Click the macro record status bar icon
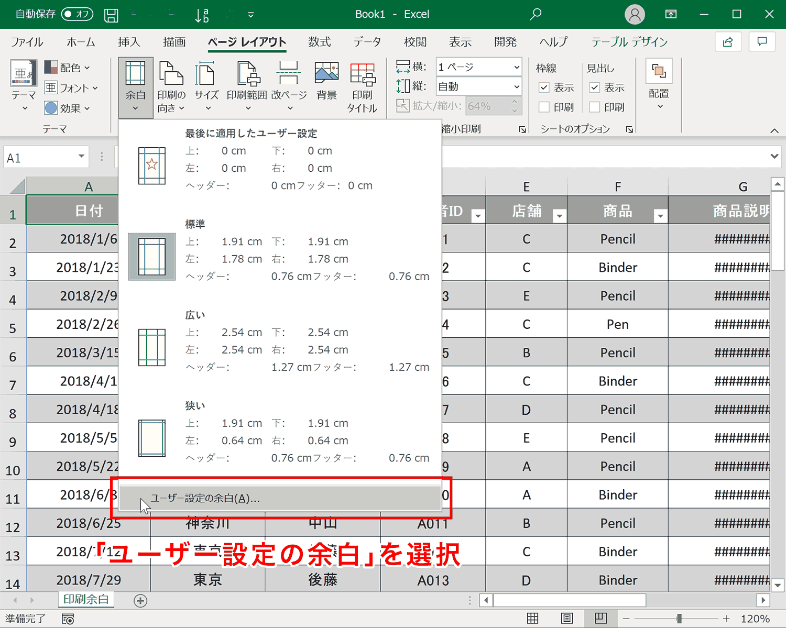The width and height of the screenshot is (786, 628). 68,619
